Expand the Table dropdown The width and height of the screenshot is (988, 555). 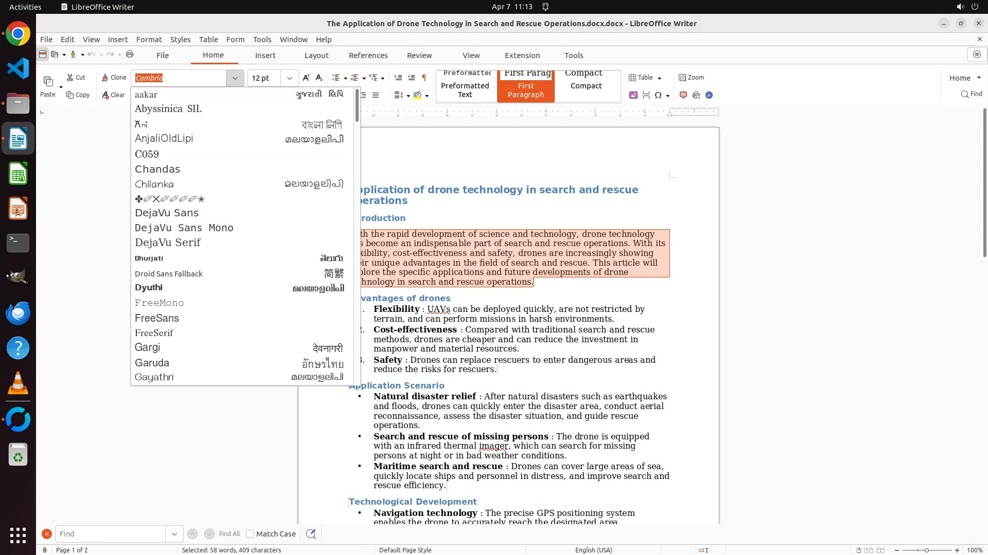click(659, 78)
